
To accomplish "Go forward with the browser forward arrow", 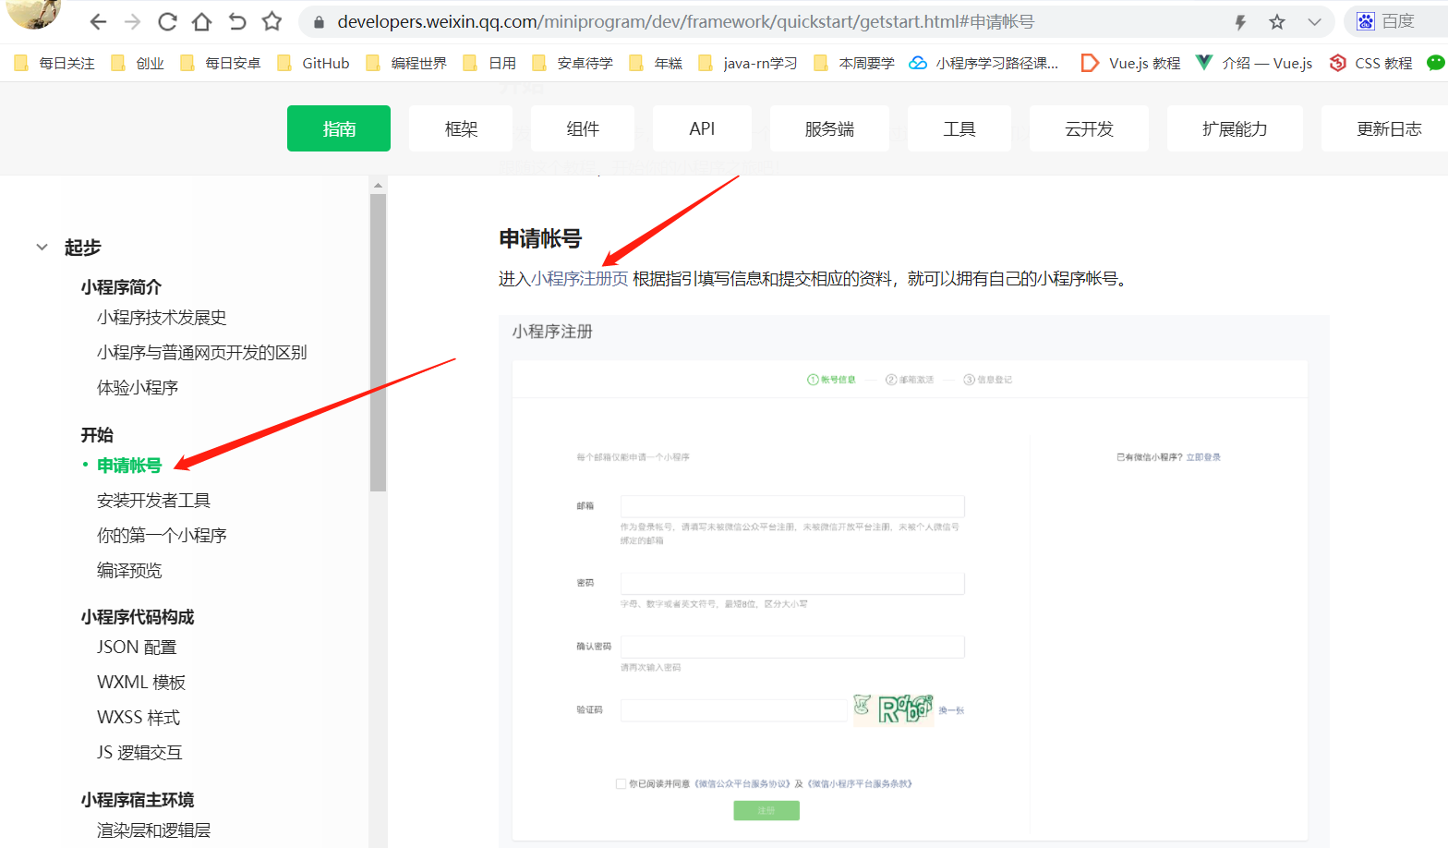I will coord(132,21).
